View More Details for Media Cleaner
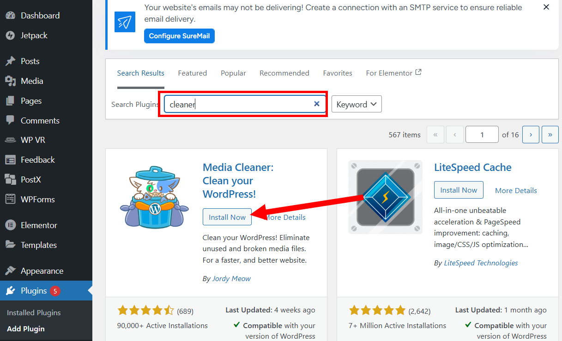This screenshot has width=562, height=341. pos(285,217)
